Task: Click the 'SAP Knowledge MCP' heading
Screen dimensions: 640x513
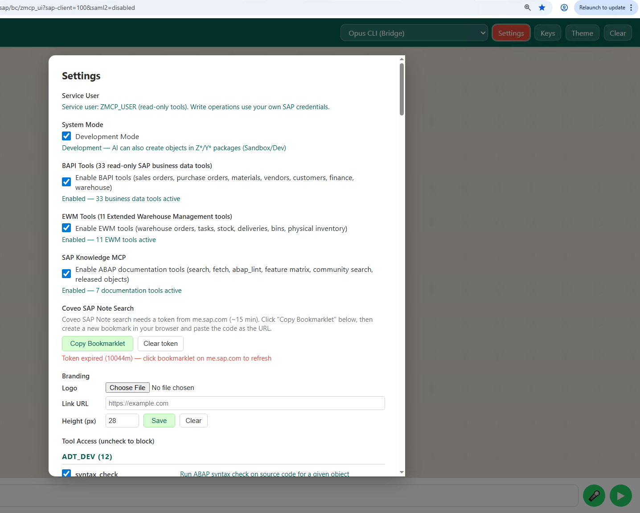Action: coord(94,258)
